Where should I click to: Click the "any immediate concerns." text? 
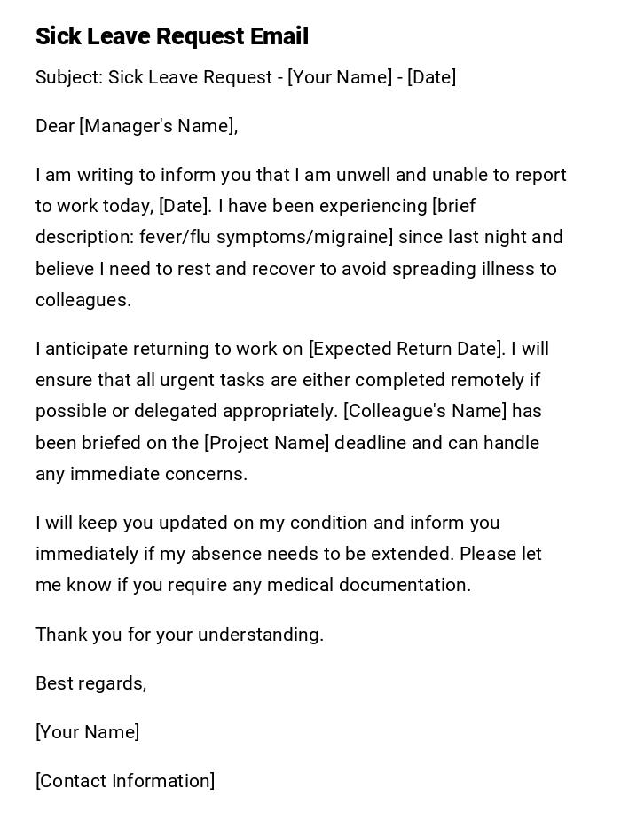click(141, 474)
